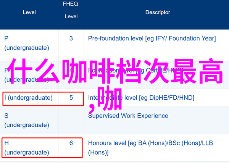Viewport: 229px width, 163px height.
Task: Click Foundation level Cert HE descriptor
Action: (x=135, y=70)
